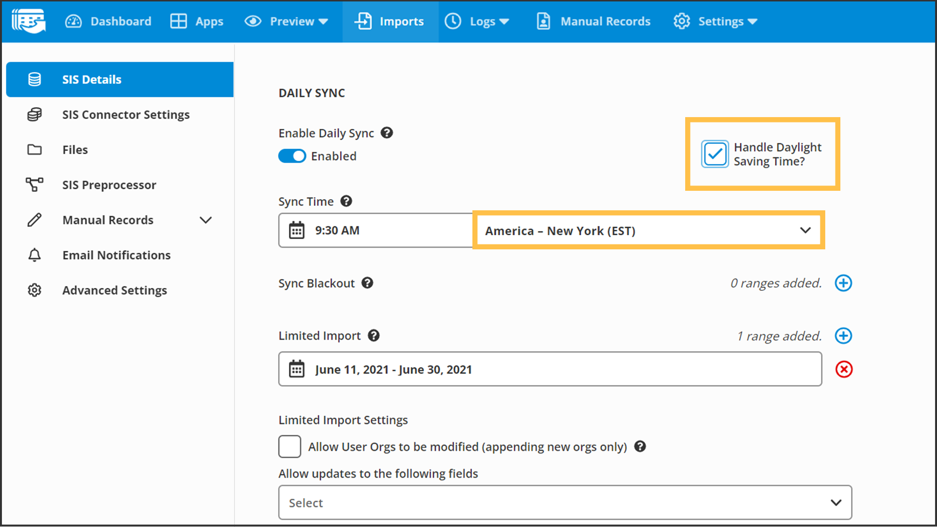
Task: Open the Settings menu in top bar
Action: [x=715, y=21]
